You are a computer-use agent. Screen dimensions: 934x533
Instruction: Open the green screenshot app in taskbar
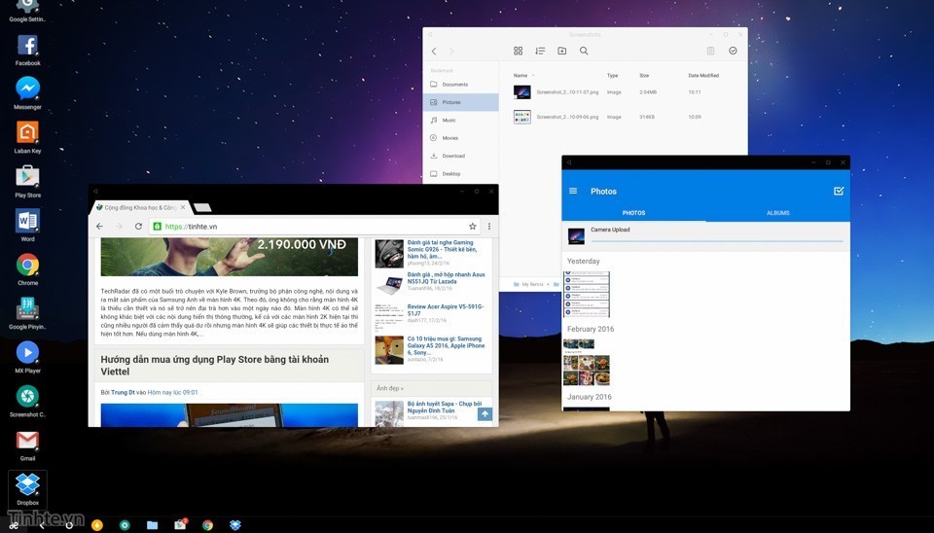coord(125,525)
